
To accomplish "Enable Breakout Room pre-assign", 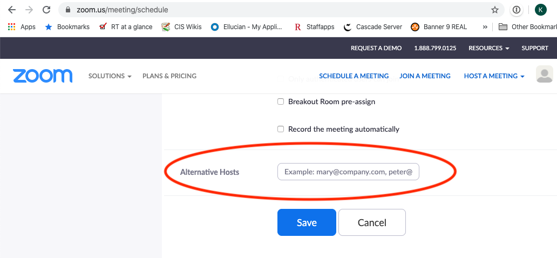I will click(x=281, y=101).
